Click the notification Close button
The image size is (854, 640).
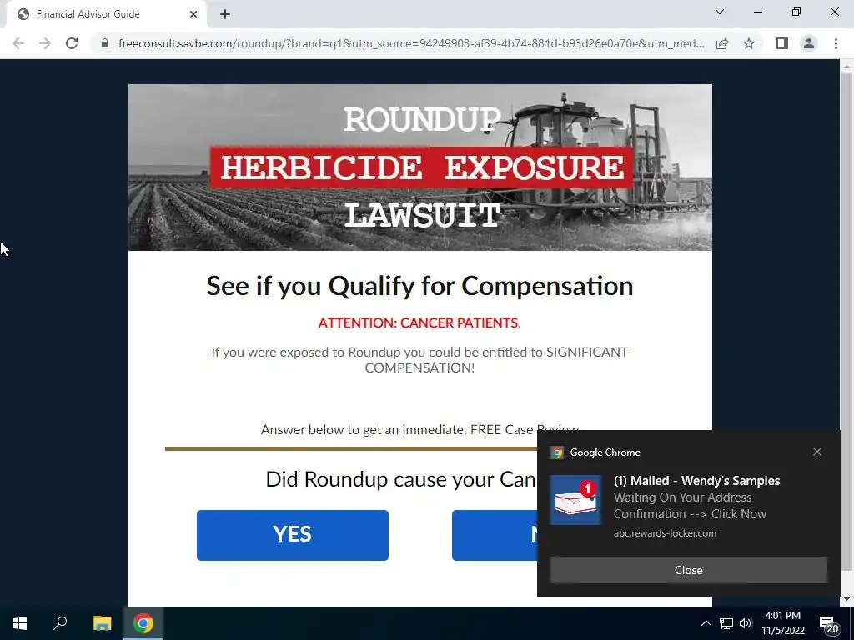coord(688,570)
